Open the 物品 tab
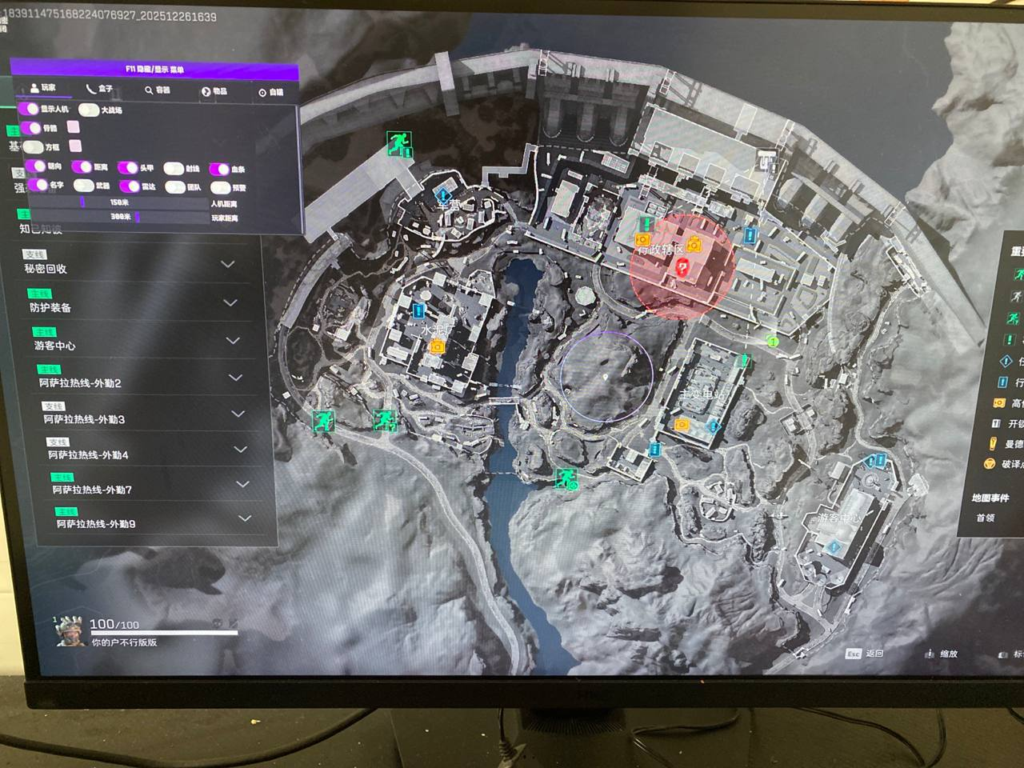Image resolution: width=1024 pixels, height=768 pixels. tap(214, 92)
